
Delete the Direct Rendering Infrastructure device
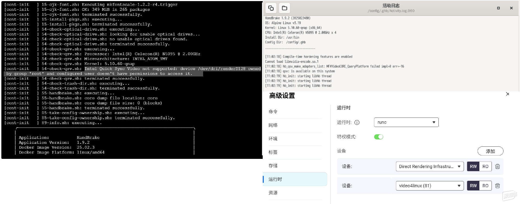click(x=498, y=166)
